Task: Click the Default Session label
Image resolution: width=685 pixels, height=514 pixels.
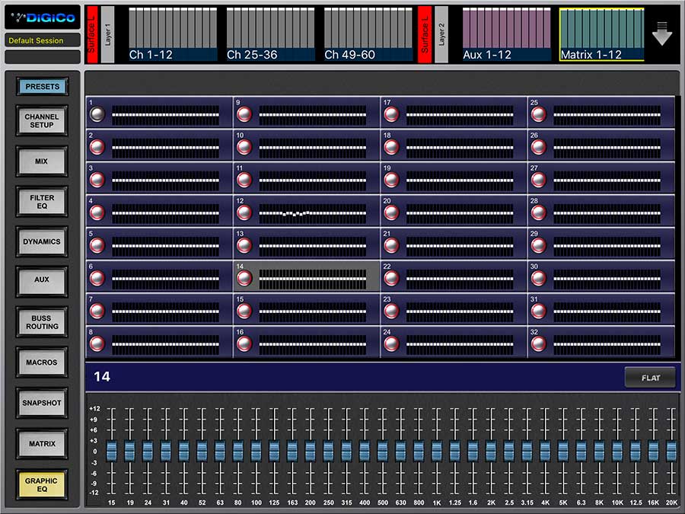Action: pyautogui.click(x=43, y=40)
